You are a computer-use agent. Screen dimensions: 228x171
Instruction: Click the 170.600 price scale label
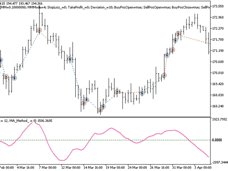(x=218, y=62)
